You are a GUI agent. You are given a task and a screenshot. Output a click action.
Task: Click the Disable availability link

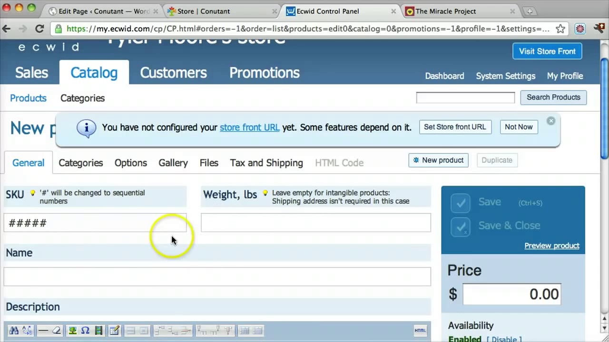coord(504,339)
